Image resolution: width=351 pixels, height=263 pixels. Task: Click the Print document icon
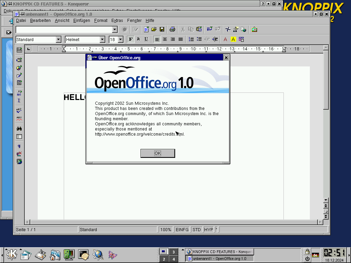(x=172, y=29)
